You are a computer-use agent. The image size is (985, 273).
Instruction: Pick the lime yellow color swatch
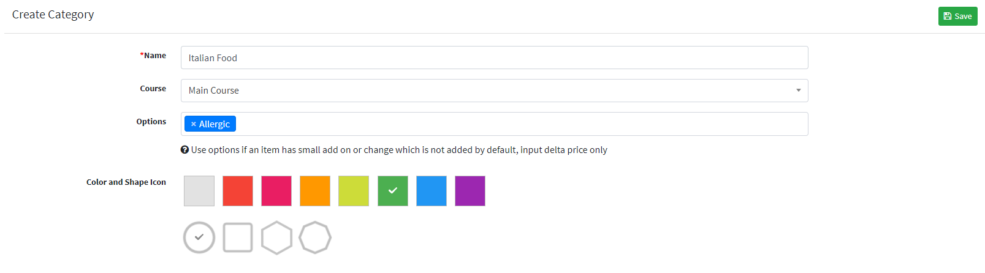tap(354, 191)
